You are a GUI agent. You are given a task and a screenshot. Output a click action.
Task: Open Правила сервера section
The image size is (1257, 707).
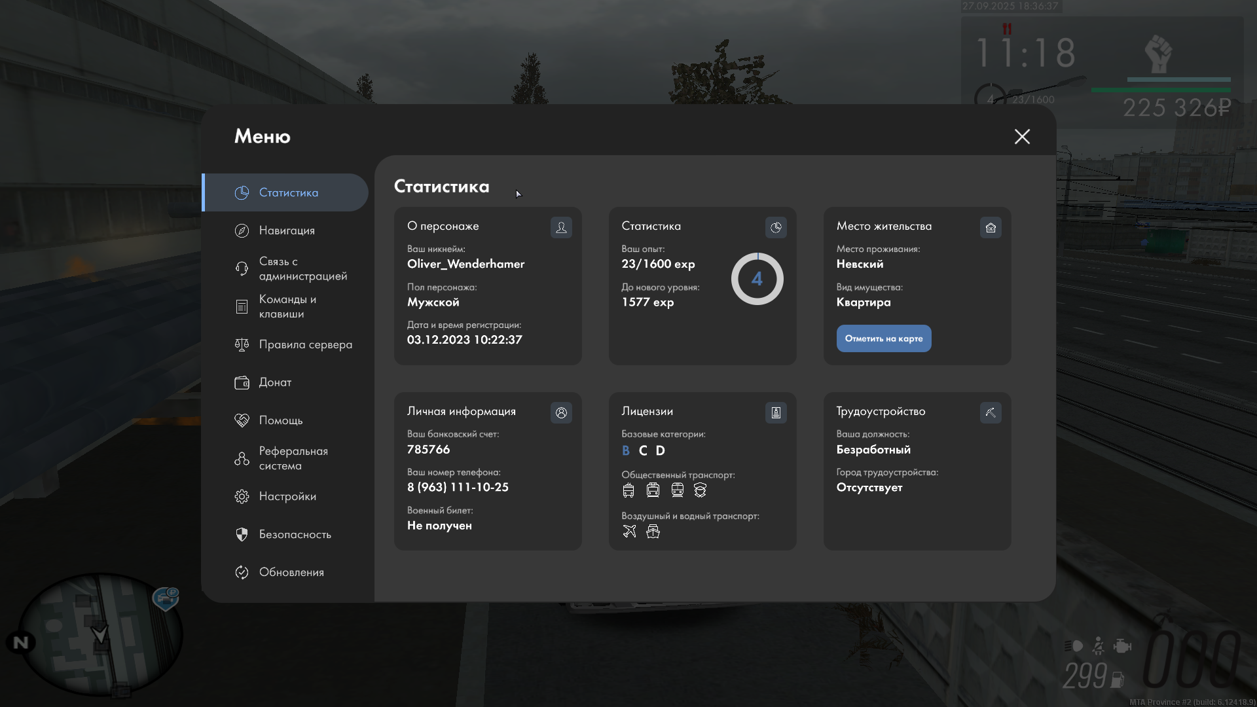click(305, 344)
